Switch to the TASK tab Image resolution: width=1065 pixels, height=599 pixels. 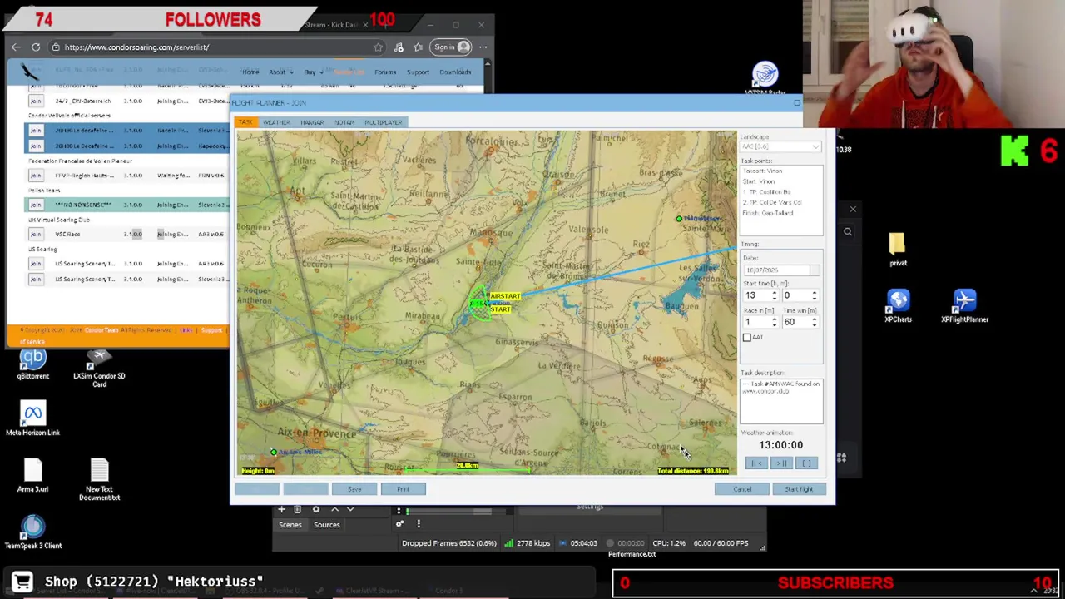pyautogui.click(x=245, y=122)
